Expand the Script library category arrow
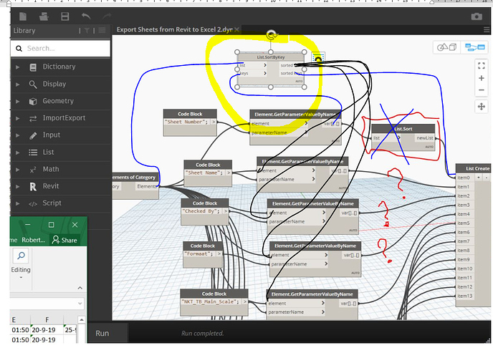The width and height of the screenshot is (493, 358). pyautogui.click(x=18, y=203)
